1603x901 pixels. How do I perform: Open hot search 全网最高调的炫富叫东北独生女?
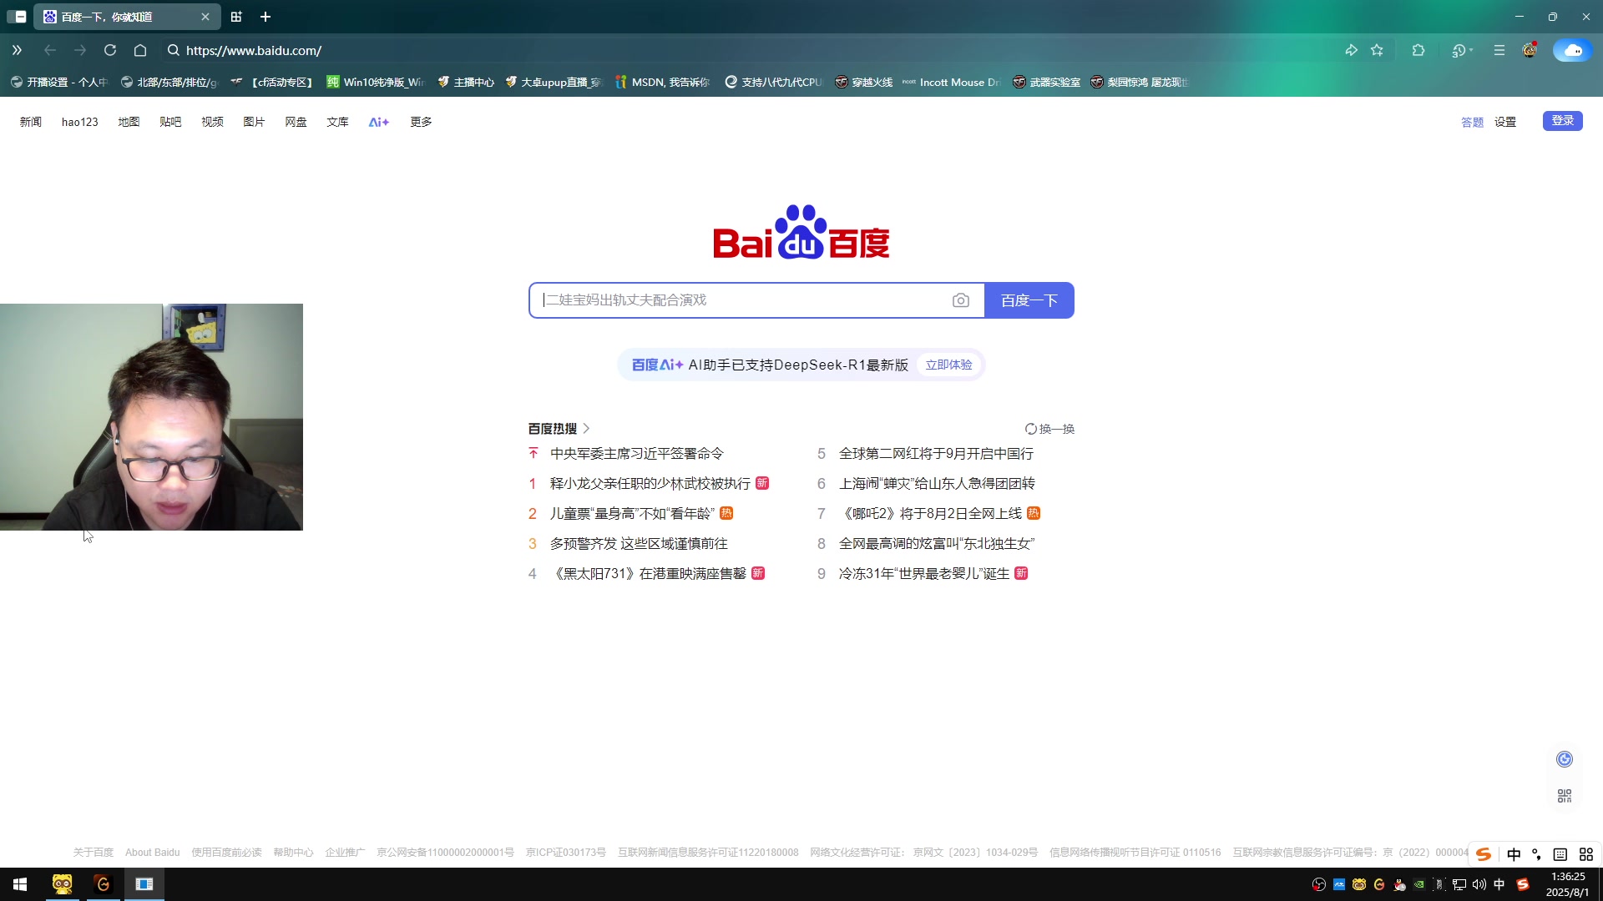pyautogui.click(x=937, y=544)
